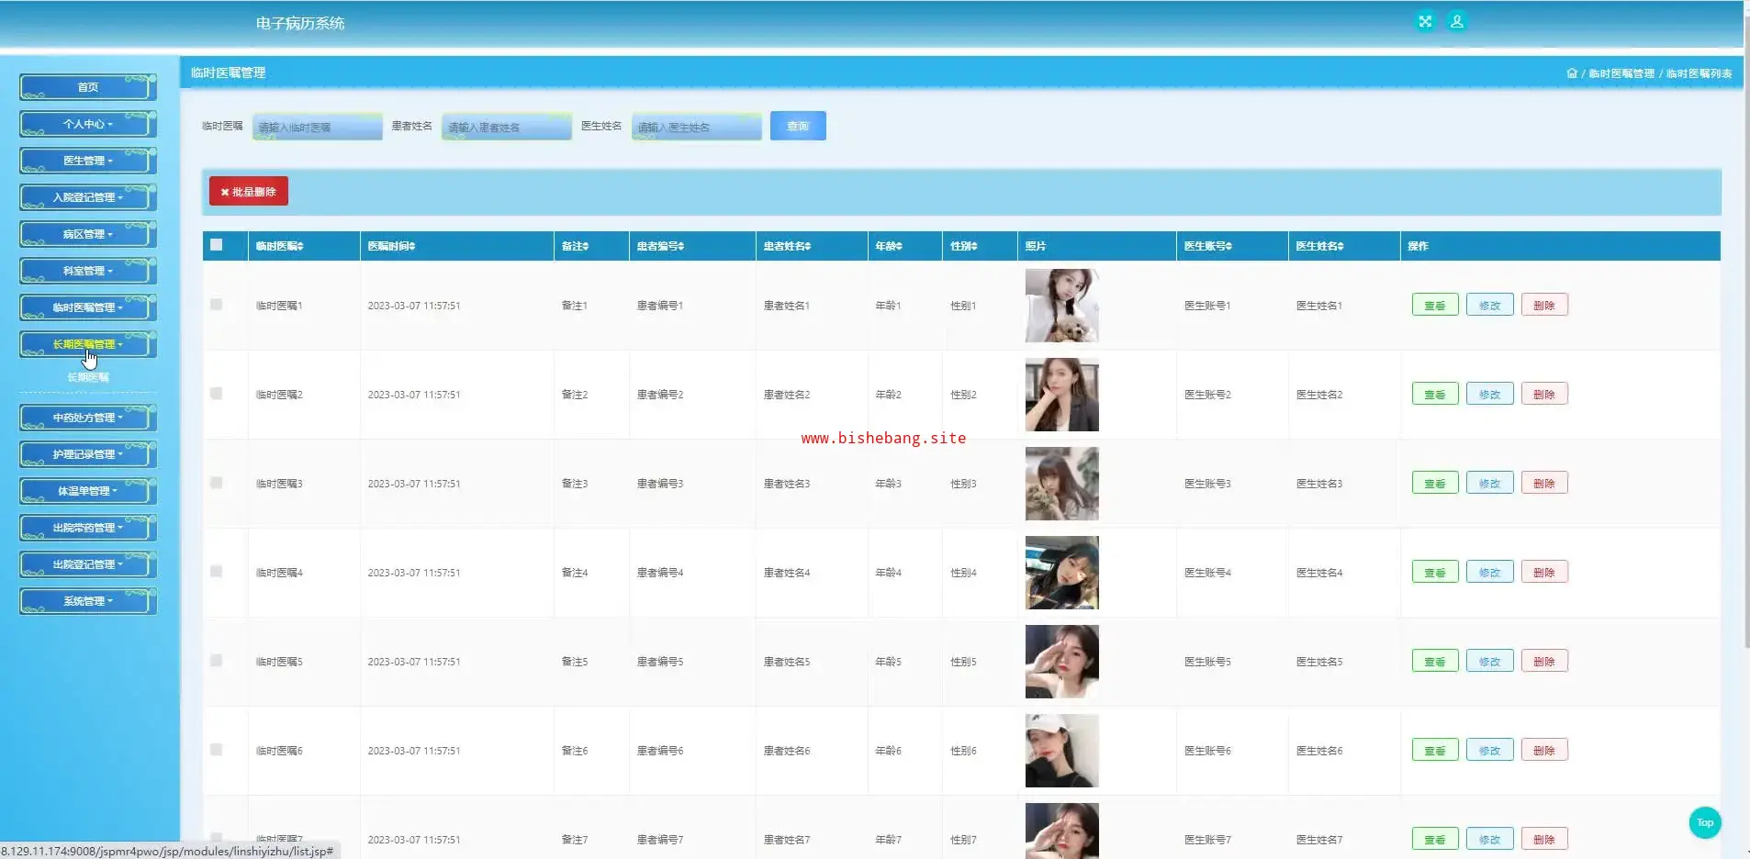Image resolution: width=1750 pixels, height=859 pixels.
Task: Click the 查询 search button
Action: (x=797, y=126)
